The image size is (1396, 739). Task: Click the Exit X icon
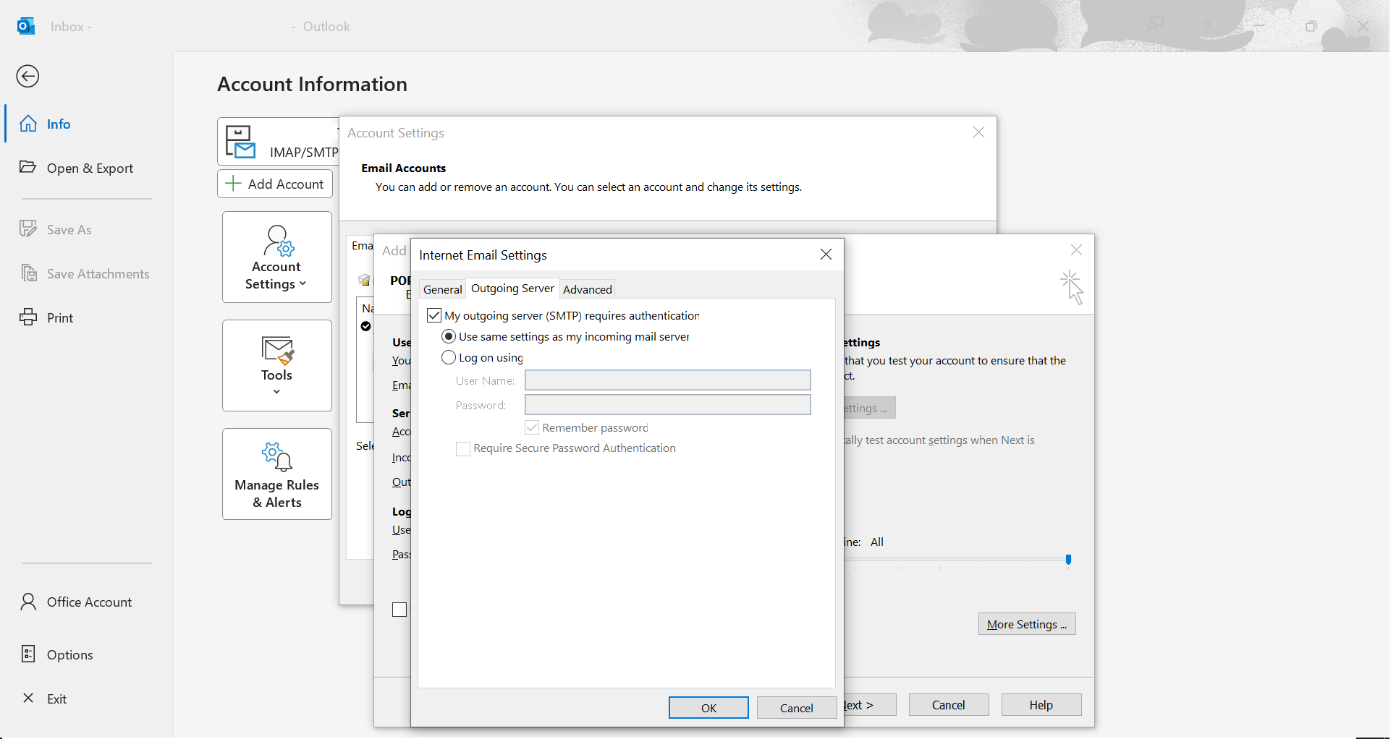(28, 698)
